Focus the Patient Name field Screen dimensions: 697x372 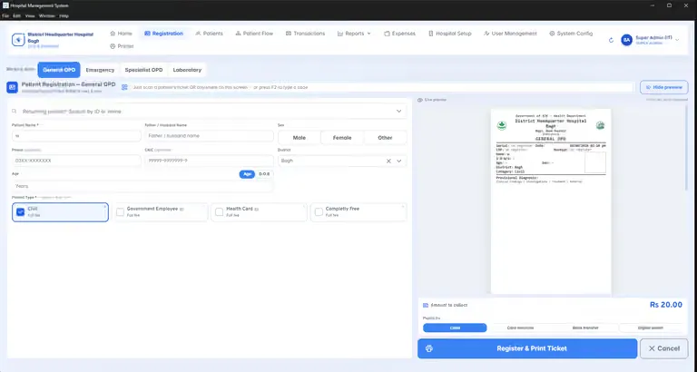tap(76, 136)
